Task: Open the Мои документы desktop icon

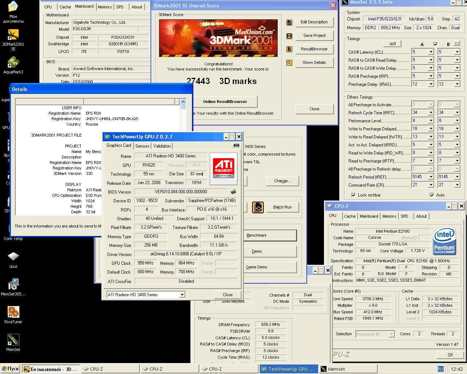Action: (13, 12)
